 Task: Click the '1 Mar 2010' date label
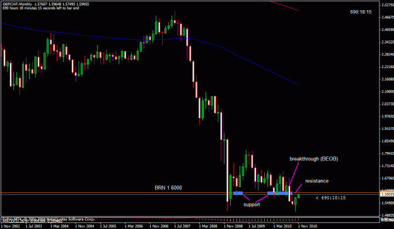click(x=282, y=226)
